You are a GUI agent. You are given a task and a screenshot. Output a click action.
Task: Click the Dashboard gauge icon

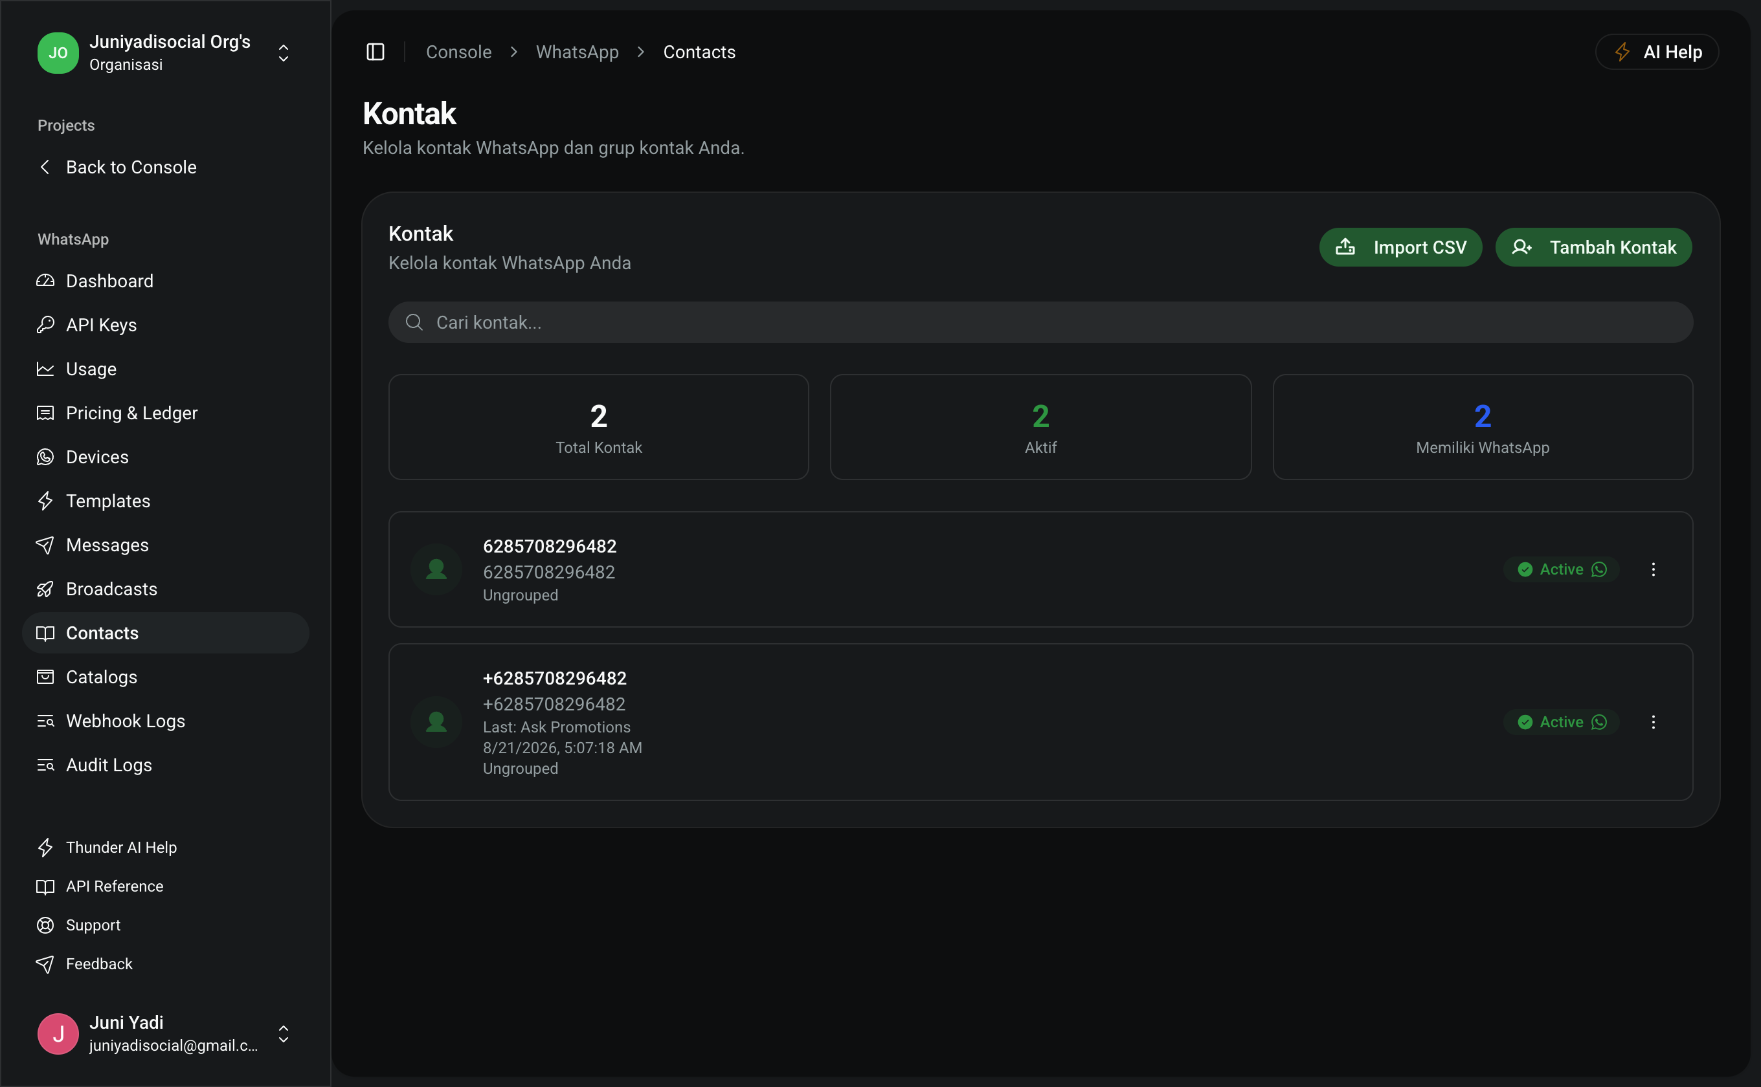45,281
